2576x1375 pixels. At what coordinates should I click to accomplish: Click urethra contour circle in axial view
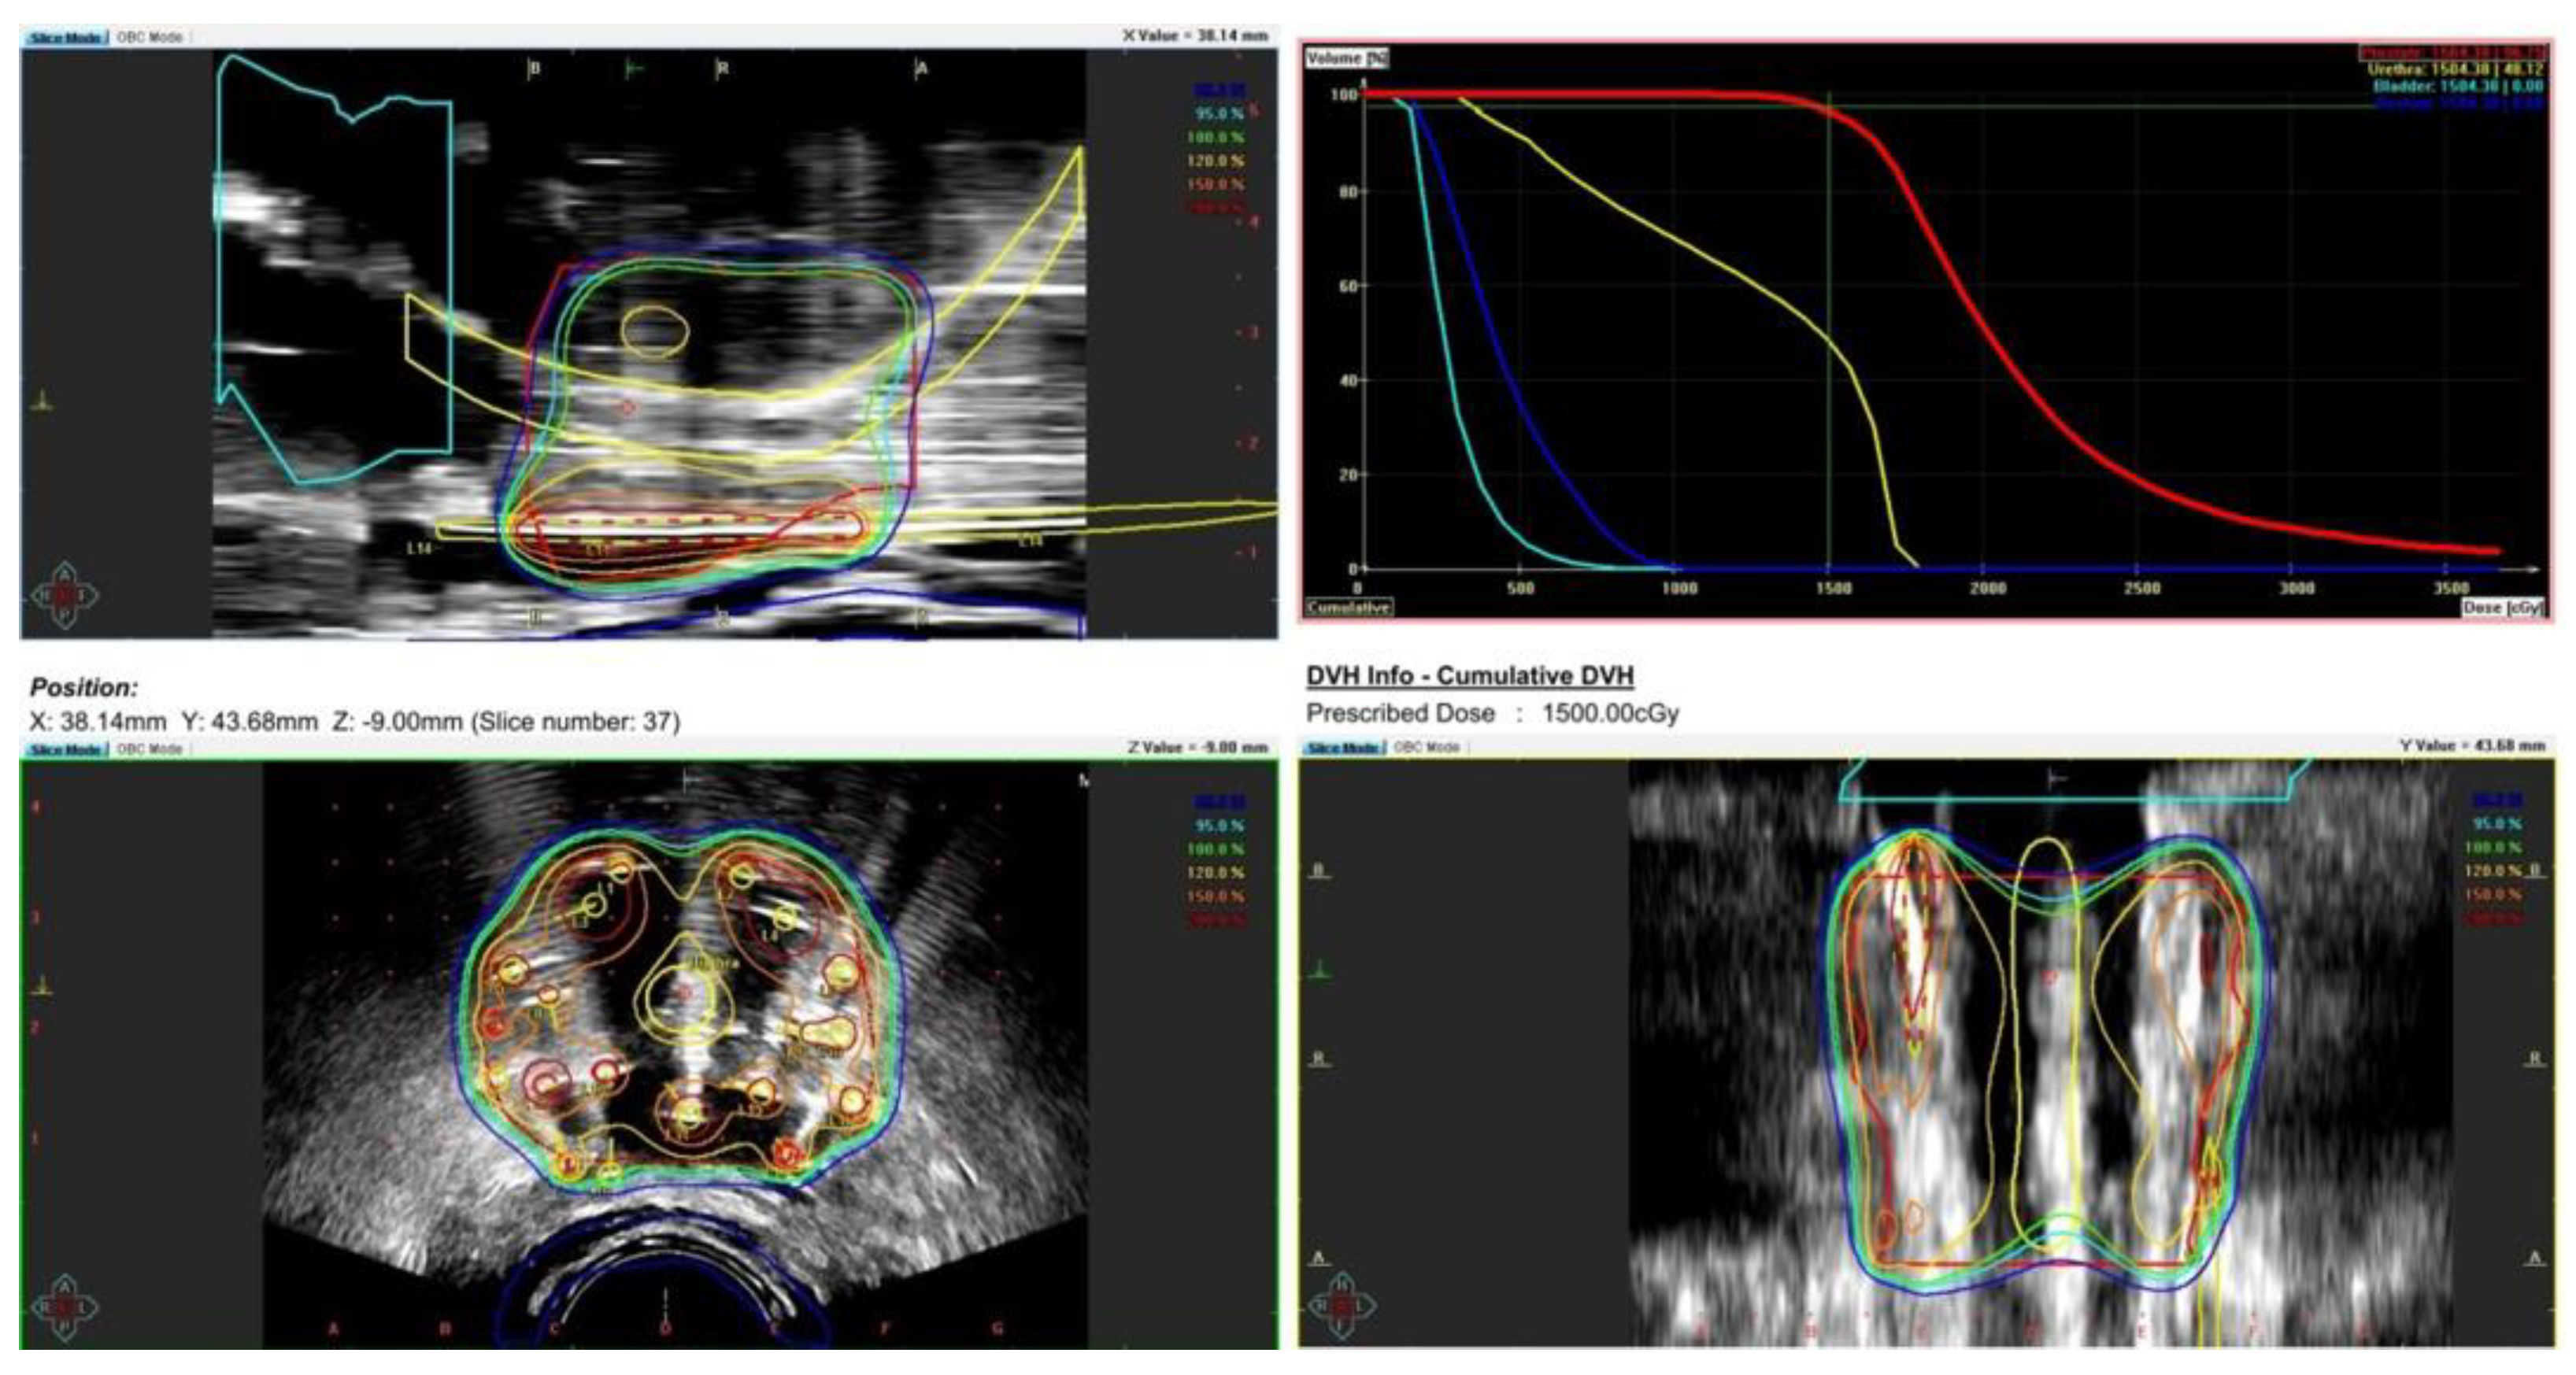click(683, 996)
